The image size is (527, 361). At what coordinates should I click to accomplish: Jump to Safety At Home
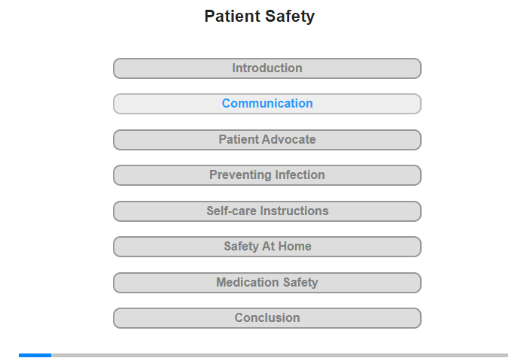coord(267,247)
